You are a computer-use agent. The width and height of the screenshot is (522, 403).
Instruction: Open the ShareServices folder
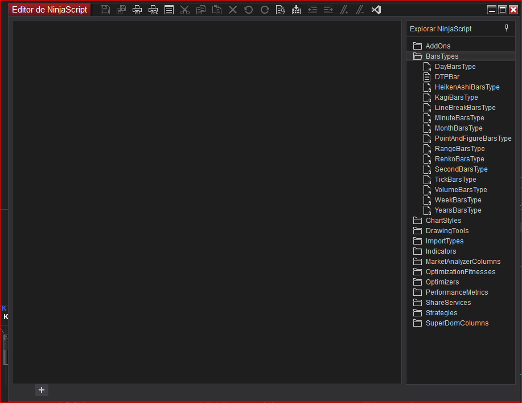click(x=442, y=303)
